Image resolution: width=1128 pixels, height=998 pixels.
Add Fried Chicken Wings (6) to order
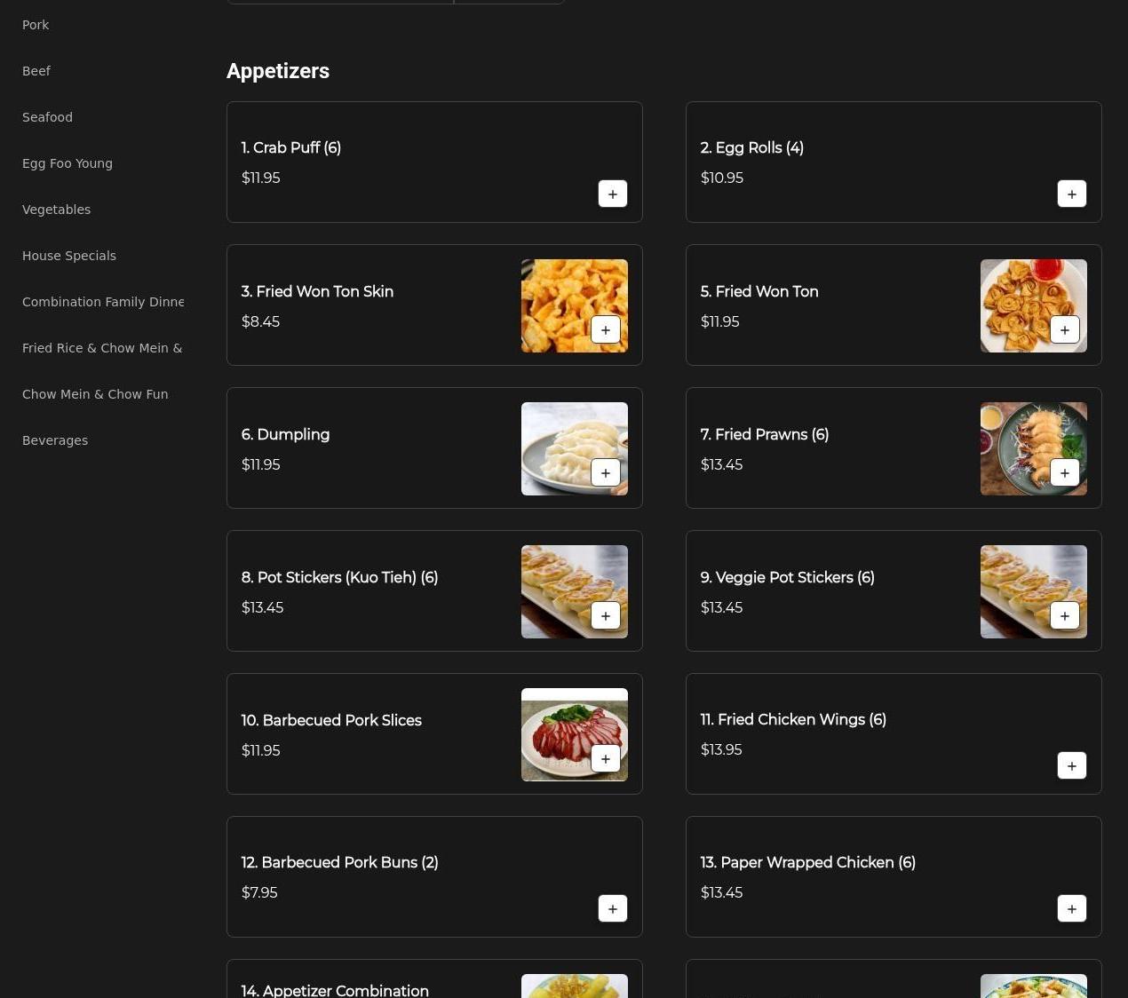coord(1071,765)
